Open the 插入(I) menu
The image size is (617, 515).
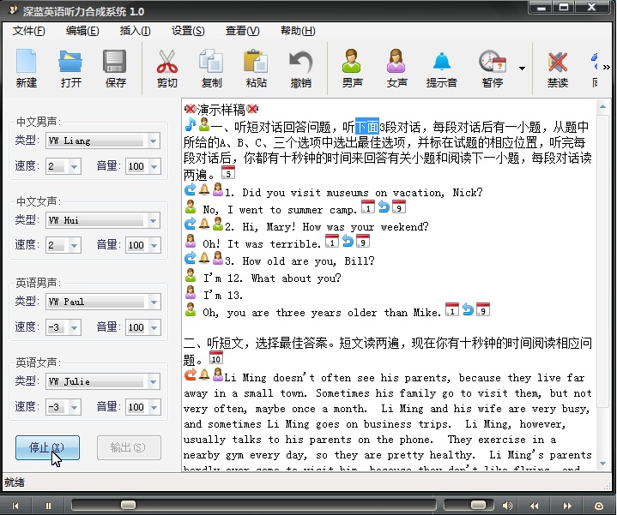(x=135, y=31)
